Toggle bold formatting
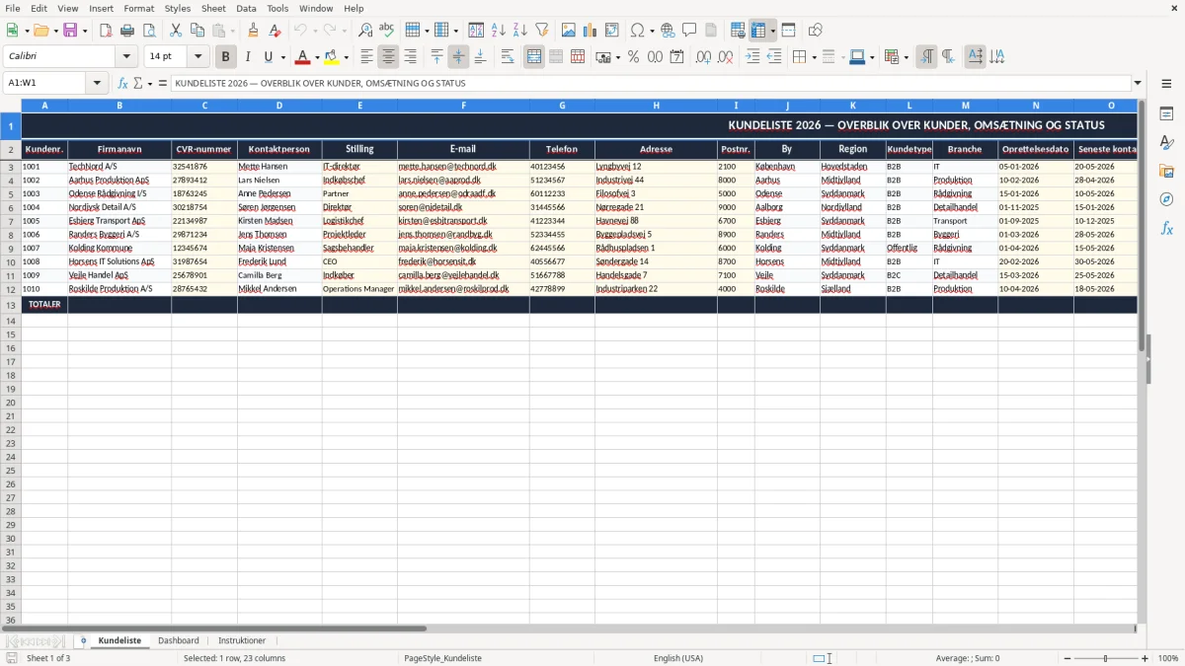 [x=225, y=57]
